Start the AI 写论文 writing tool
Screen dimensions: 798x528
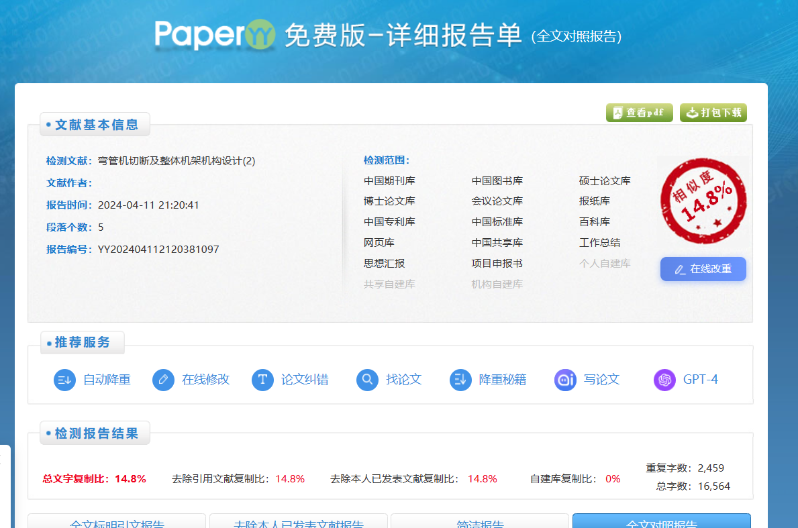pyautogui.click(x=564, y=379)
